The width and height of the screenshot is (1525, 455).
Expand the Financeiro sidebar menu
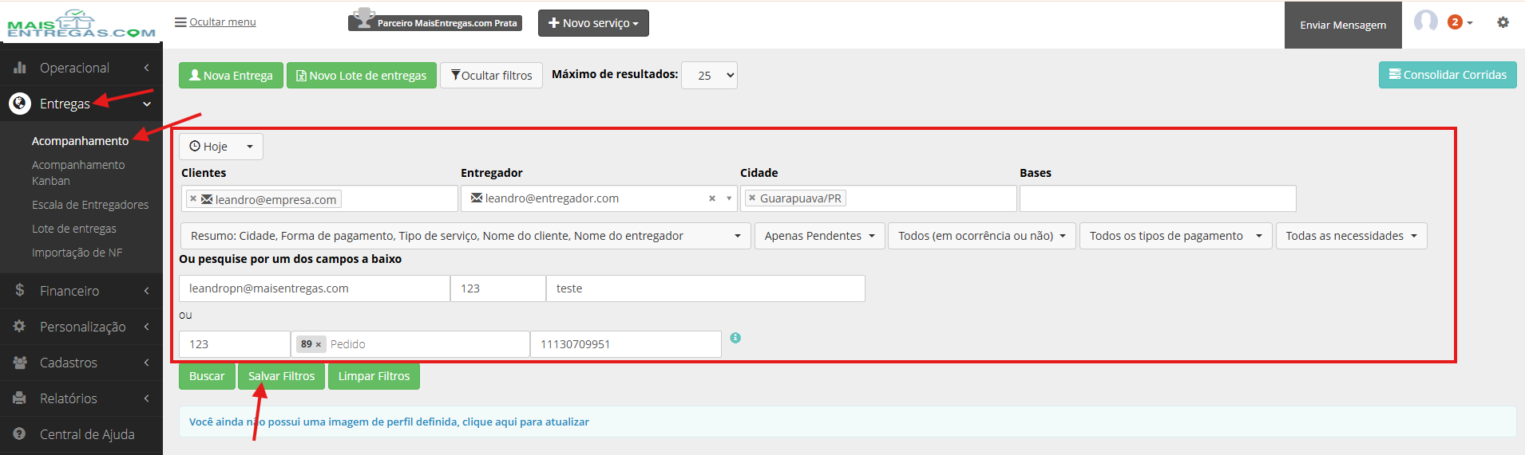(81, 291)
